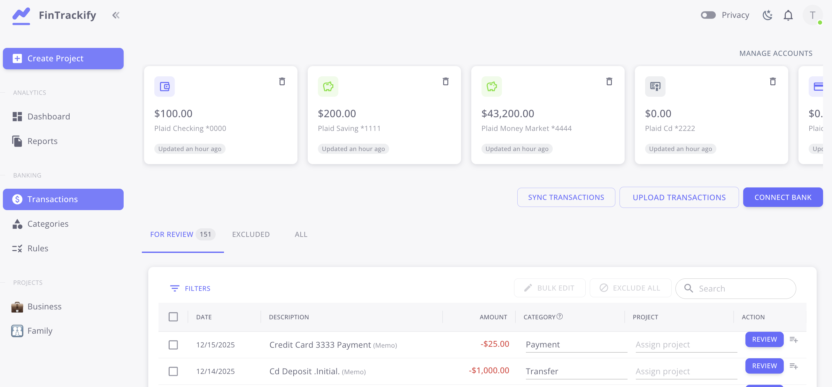
Task: Open notifications bell
Action: (788, 15)
